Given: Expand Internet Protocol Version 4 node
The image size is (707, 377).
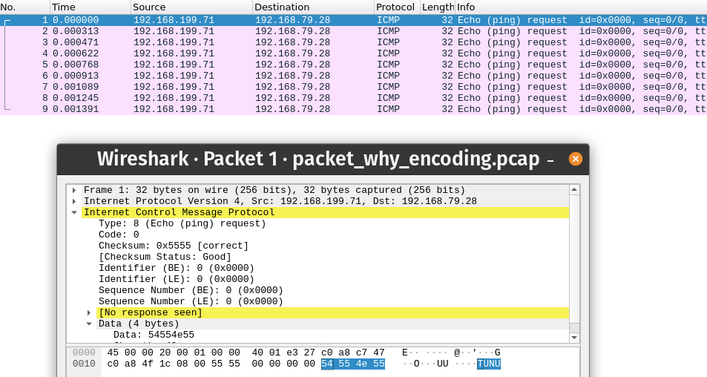Looking at the screenshot, I should [x=74, y=201].
